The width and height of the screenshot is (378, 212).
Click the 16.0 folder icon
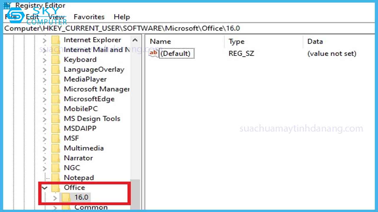66,198
